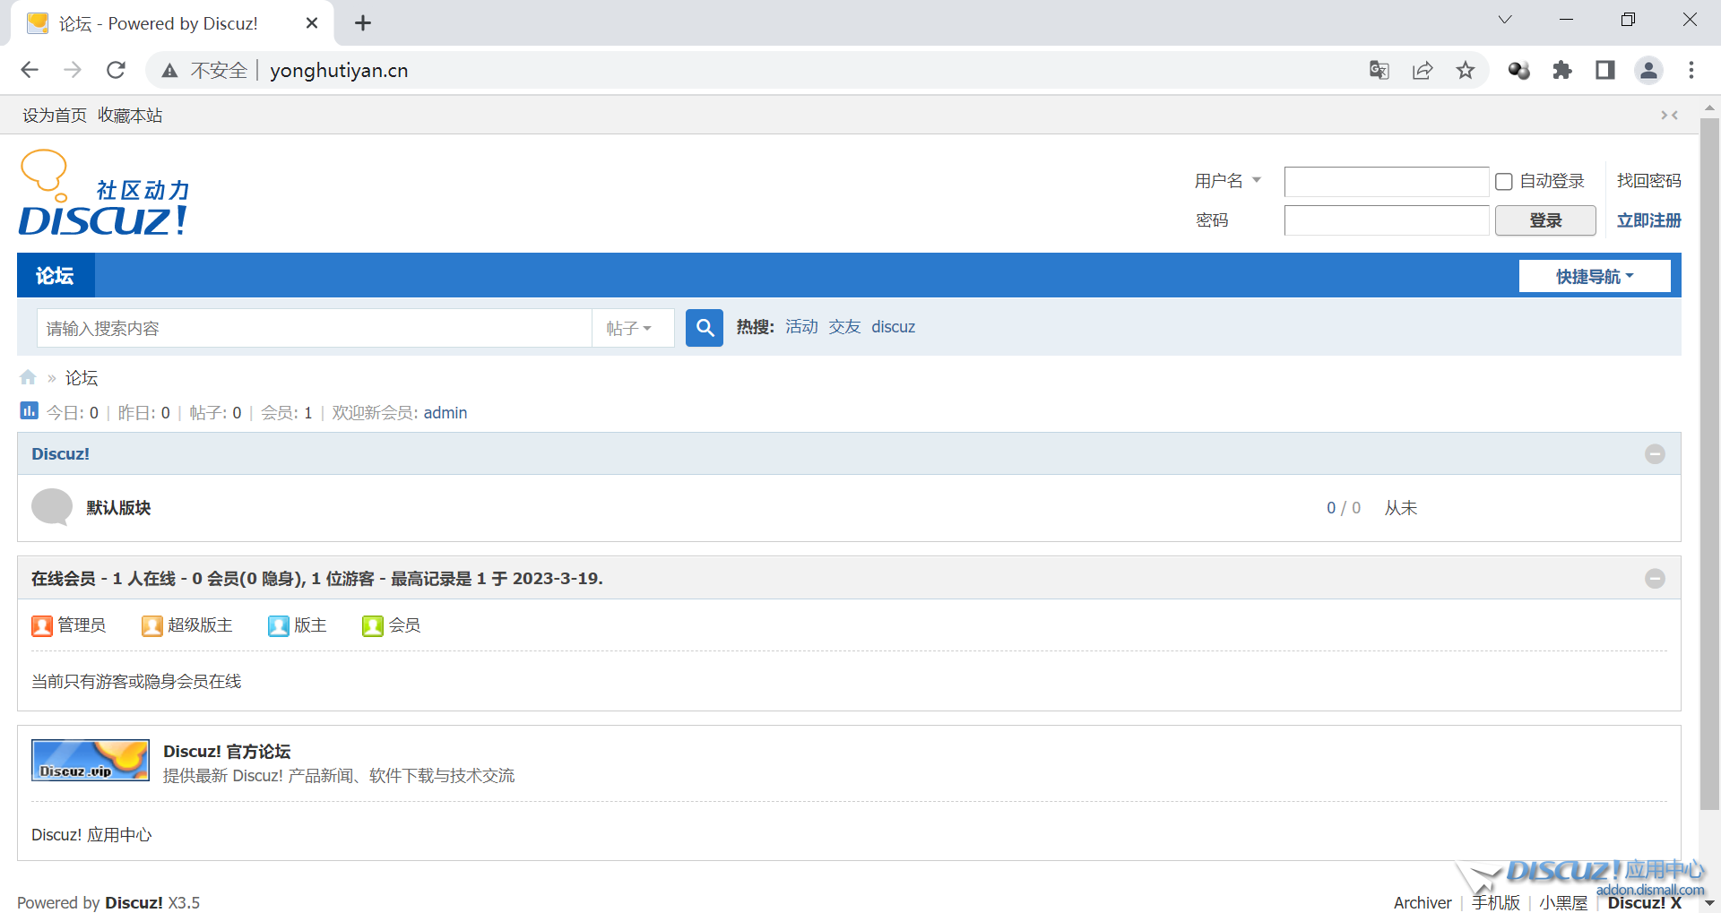Open the 快捷导航 dropdown
The width and height of the screenshot is (1721, 913).
(x=1594, y=276)
